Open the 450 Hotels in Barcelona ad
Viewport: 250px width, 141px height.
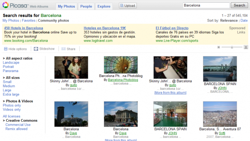(x=23, y=28)
